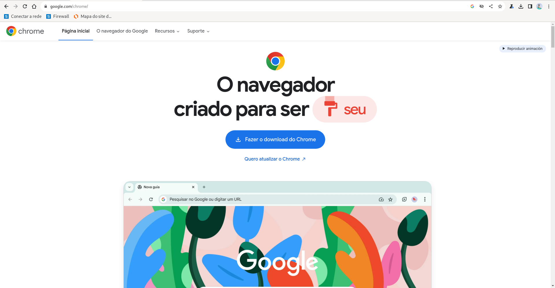The height and width of the screenshot is (288, 555).
Task: Select the Página inicial tab
Action: click(76, 31)
